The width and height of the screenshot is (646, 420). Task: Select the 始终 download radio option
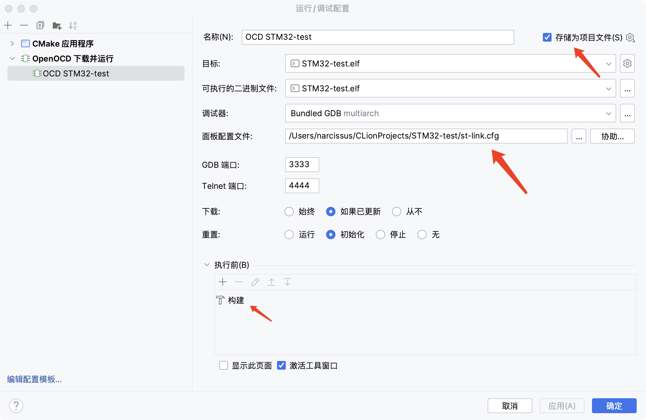pos(289,212)
